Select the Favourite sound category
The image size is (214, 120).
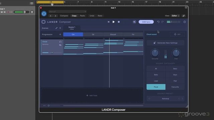tap(175, 87)
